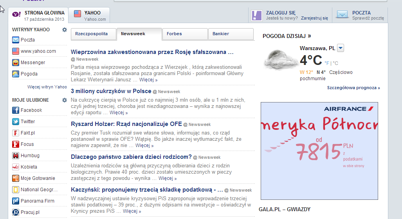Screen dimensions: 402x219
Task: Click the Zarejestruj się link
Action: [x=314, y=18]
